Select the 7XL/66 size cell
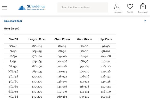This screenshot has width=150, height=101. 13,97
